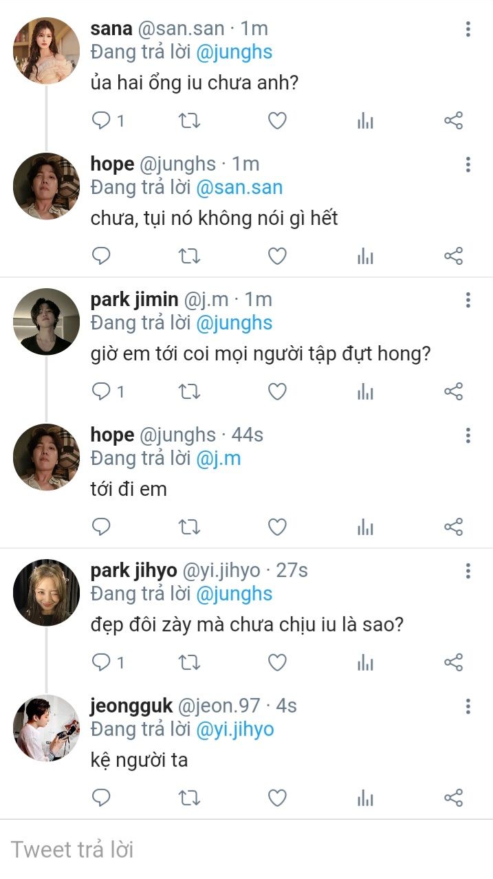View analytics for park jimin's tweet

click(x=365, y=392)
